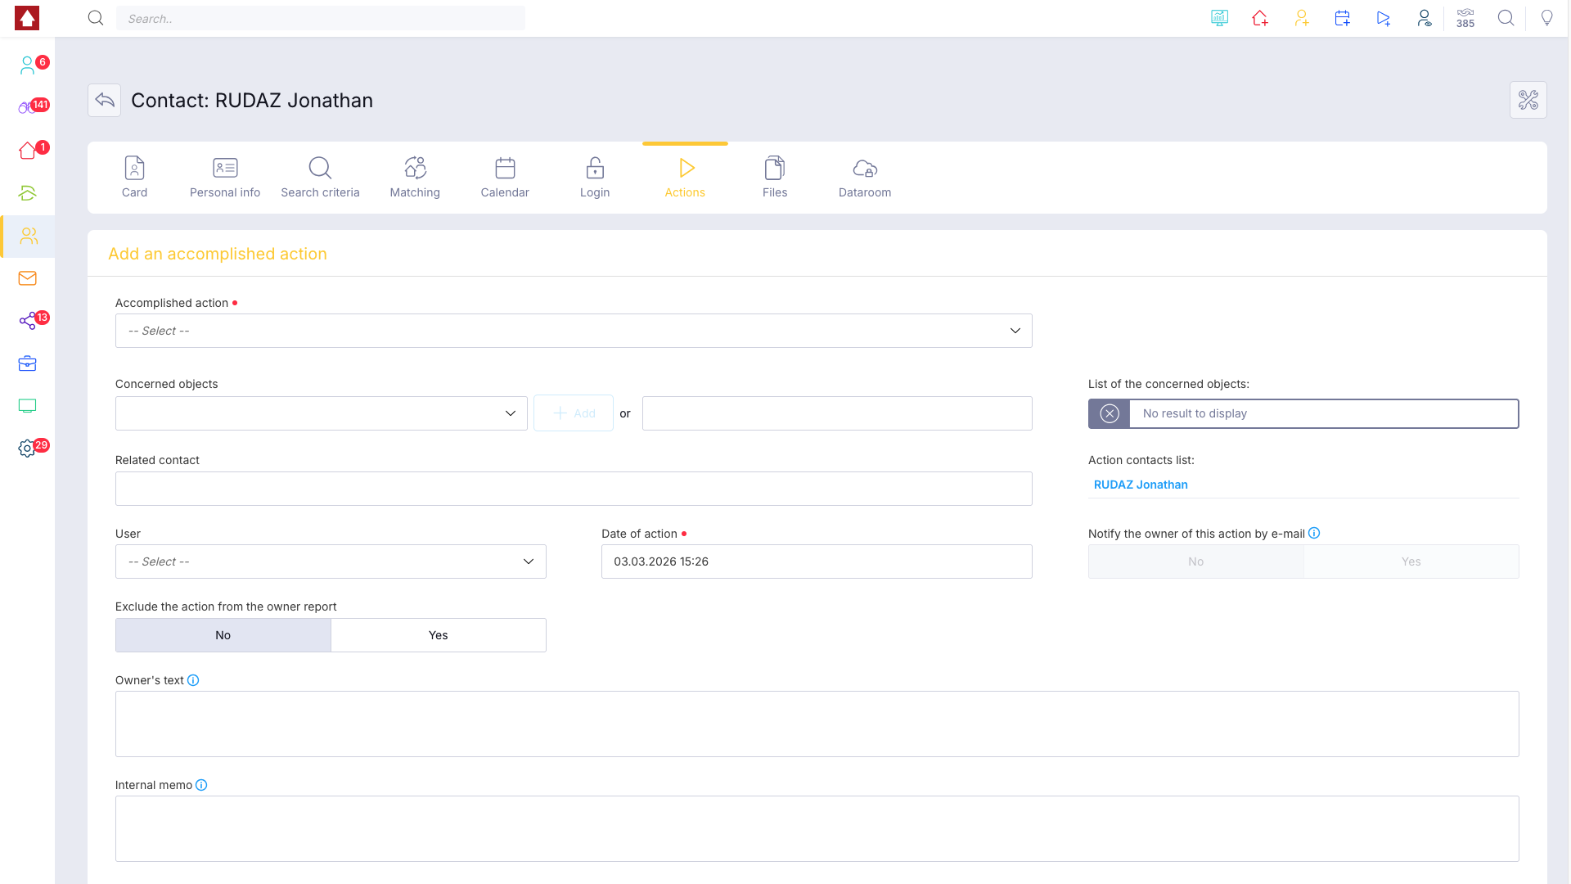1571x884 pixels.
Task: Open sidebar user icon with badge 6
Action: (x=28, y=65)
